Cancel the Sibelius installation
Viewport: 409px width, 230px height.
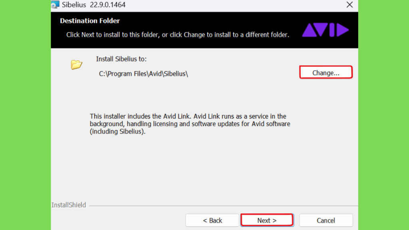326,220
